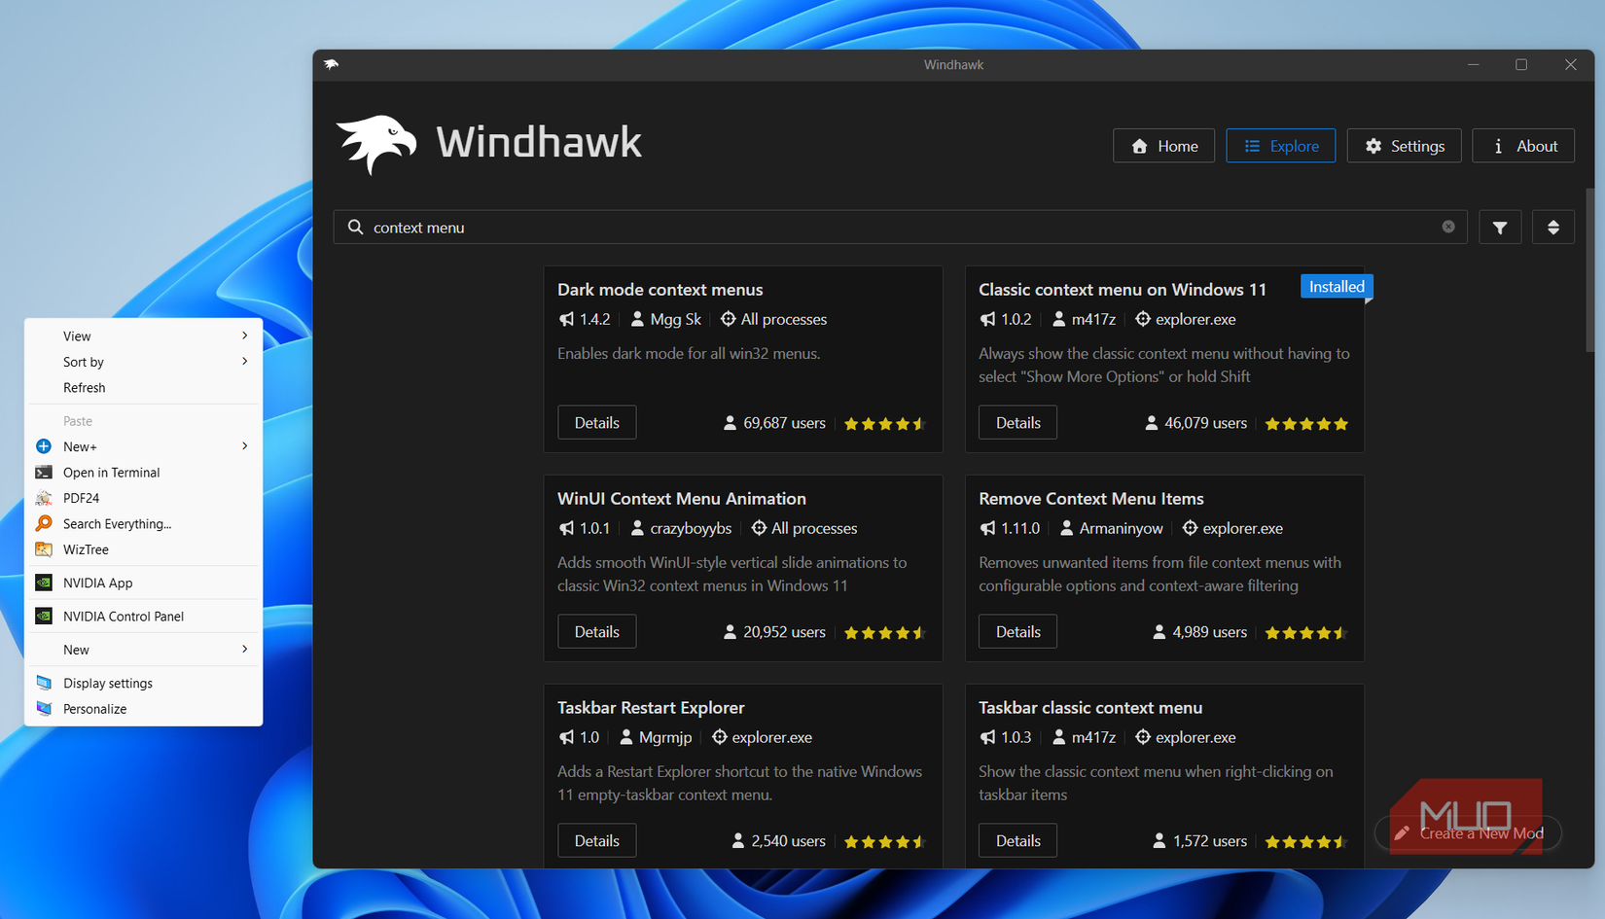Screen dimensions: 1605x919
Task: Click Create a New Mod button
Action: (x=1468, y=833)
